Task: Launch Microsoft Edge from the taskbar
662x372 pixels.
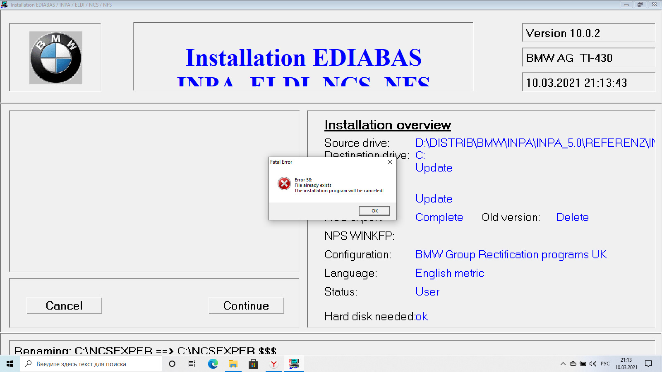Action: click(213, 364)
